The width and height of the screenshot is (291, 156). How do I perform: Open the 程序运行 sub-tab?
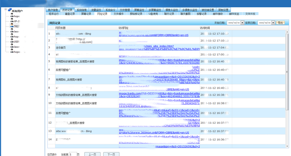point(53,14)
